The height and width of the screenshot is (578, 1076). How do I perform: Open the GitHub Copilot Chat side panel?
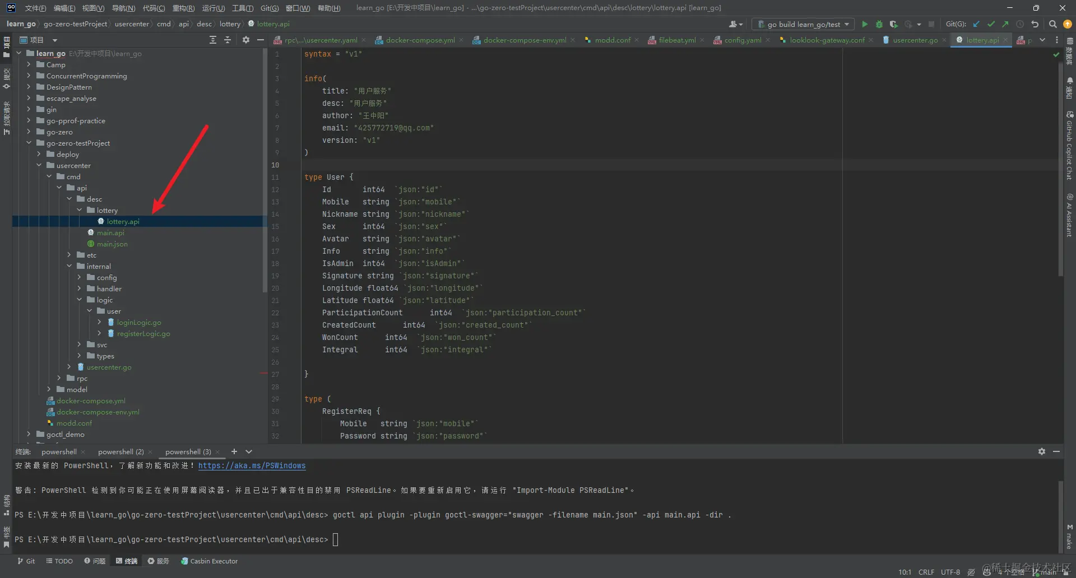(x=1069, y=146)
